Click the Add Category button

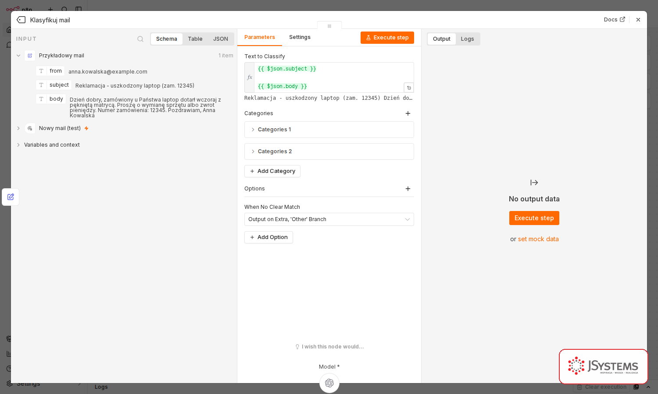272,171
